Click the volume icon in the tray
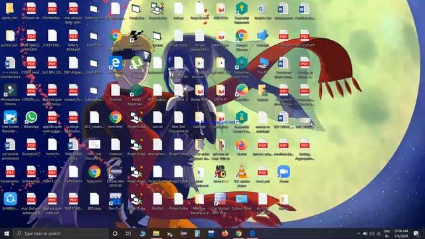425x239 pixels. coord(372,233)
